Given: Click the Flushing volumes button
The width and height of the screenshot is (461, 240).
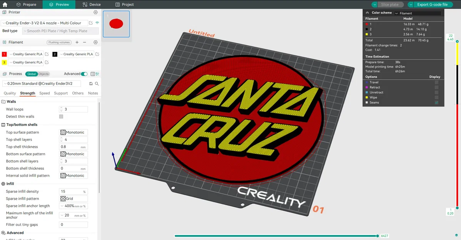Looking at the screenshot, I should pyautogui.click(x=59, y=42).
